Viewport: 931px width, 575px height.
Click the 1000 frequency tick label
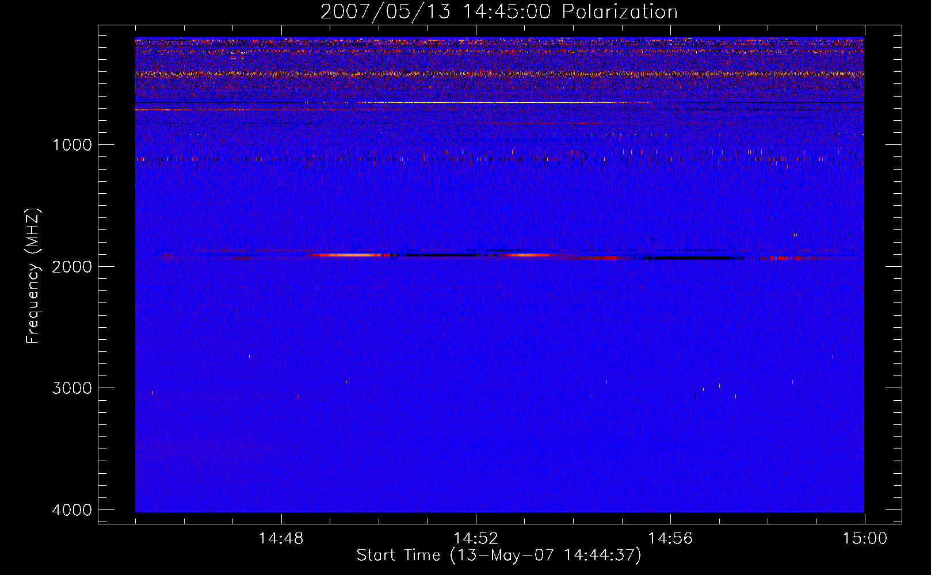(x=73, y=145)
